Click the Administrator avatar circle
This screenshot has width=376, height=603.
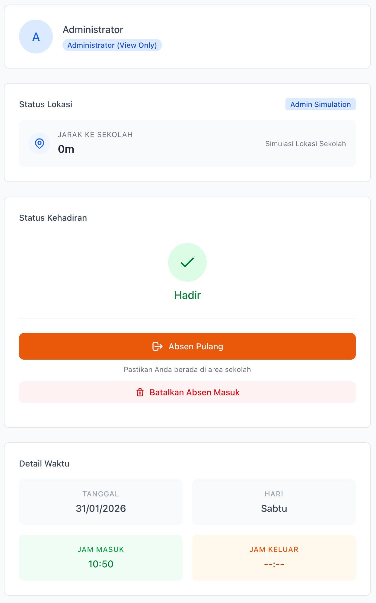click(x=36, y=37)
